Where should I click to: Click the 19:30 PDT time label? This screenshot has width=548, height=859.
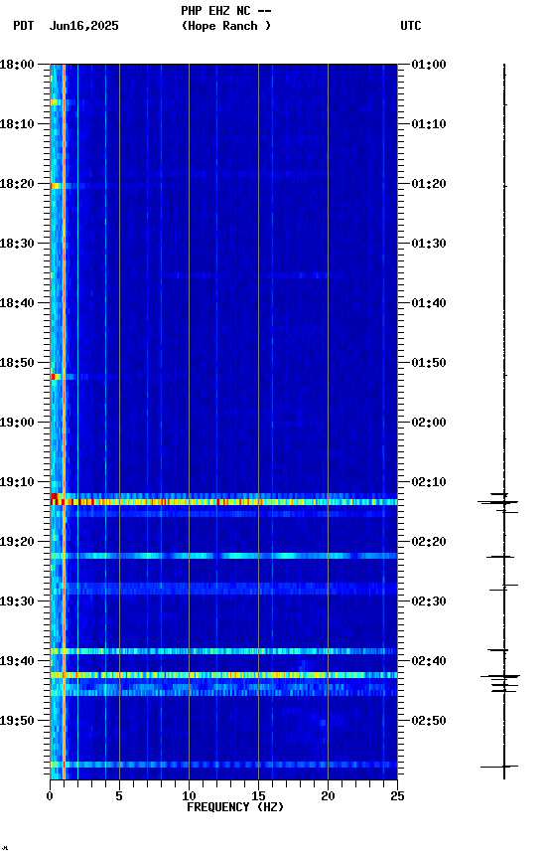[17, 601]
